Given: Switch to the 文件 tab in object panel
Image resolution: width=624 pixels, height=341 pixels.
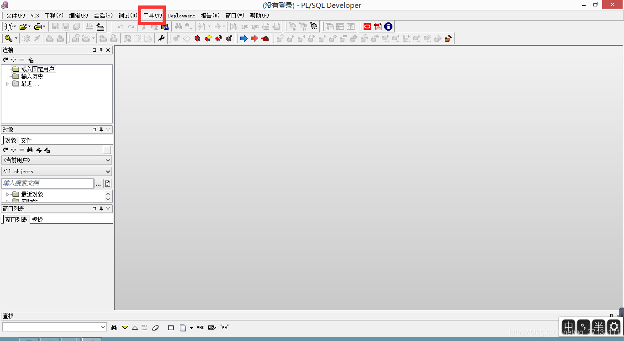Looking at the screenshot, I should pyautogui.click(x=26, y=140).
